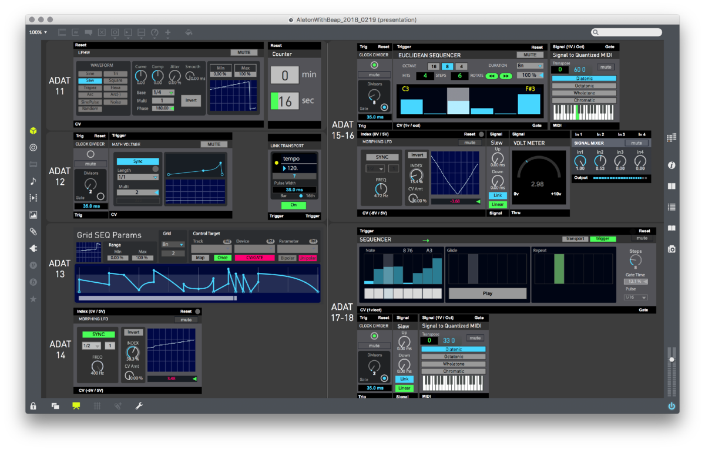Toggle the audio power button icon
The image size is (705, 450).
pyautogui.click(x=672, y=406)
